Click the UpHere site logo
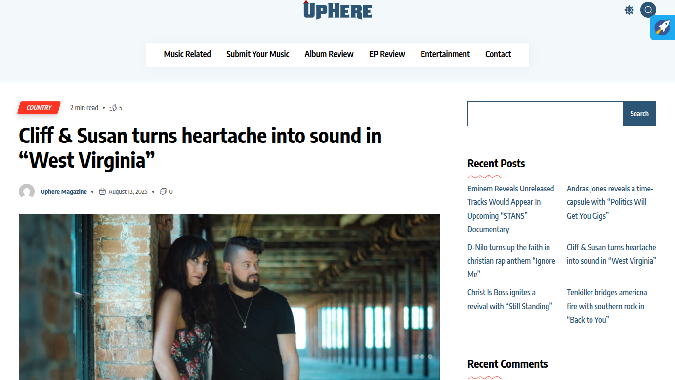The height and width of the screenshot is (380, 675). (x=337, y=10)
